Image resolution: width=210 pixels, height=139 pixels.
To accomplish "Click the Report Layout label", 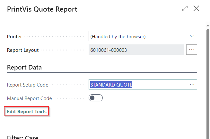I will 23,50.
